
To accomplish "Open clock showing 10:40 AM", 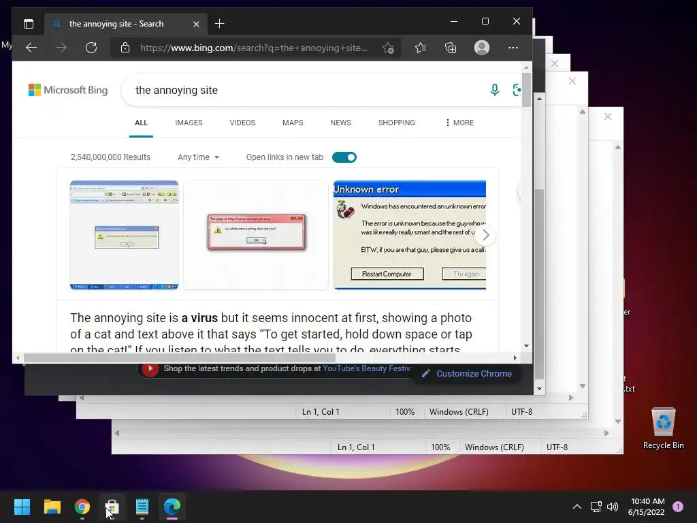I will [x=647, y=507].
